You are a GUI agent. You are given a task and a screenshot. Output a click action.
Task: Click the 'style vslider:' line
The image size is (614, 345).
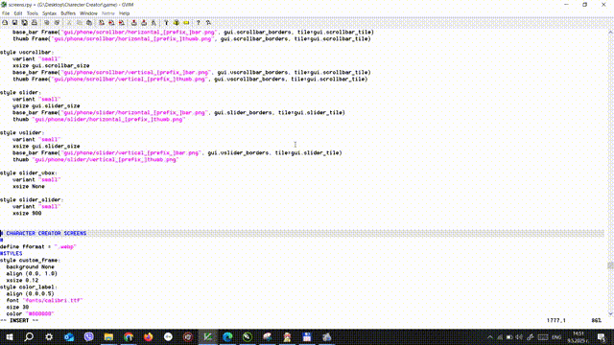[22, 132]
